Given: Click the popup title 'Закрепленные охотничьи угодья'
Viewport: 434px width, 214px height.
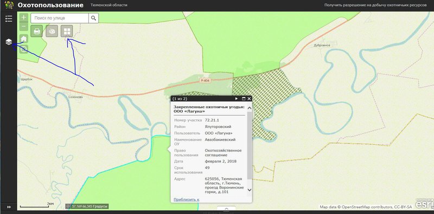Looking at the screenshot, I should 209,107.
